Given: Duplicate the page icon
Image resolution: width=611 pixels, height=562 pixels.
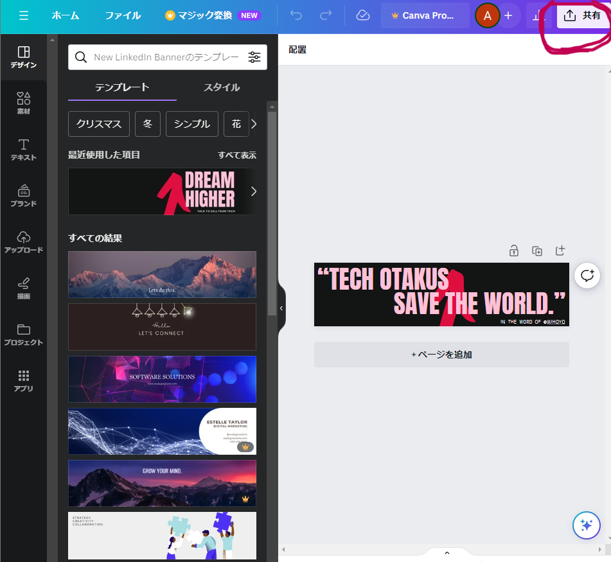Looking at the screenshot, I should [537, 250].
